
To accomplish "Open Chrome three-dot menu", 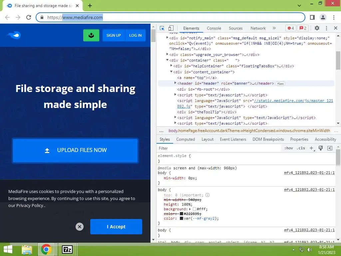I will click(334, 17).
